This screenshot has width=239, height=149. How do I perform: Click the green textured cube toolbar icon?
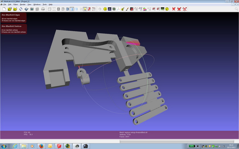[114, 9]
